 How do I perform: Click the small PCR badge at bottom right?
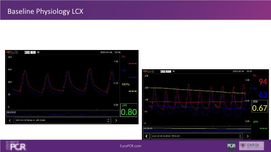pyautogui.click(x=231, y=146)
